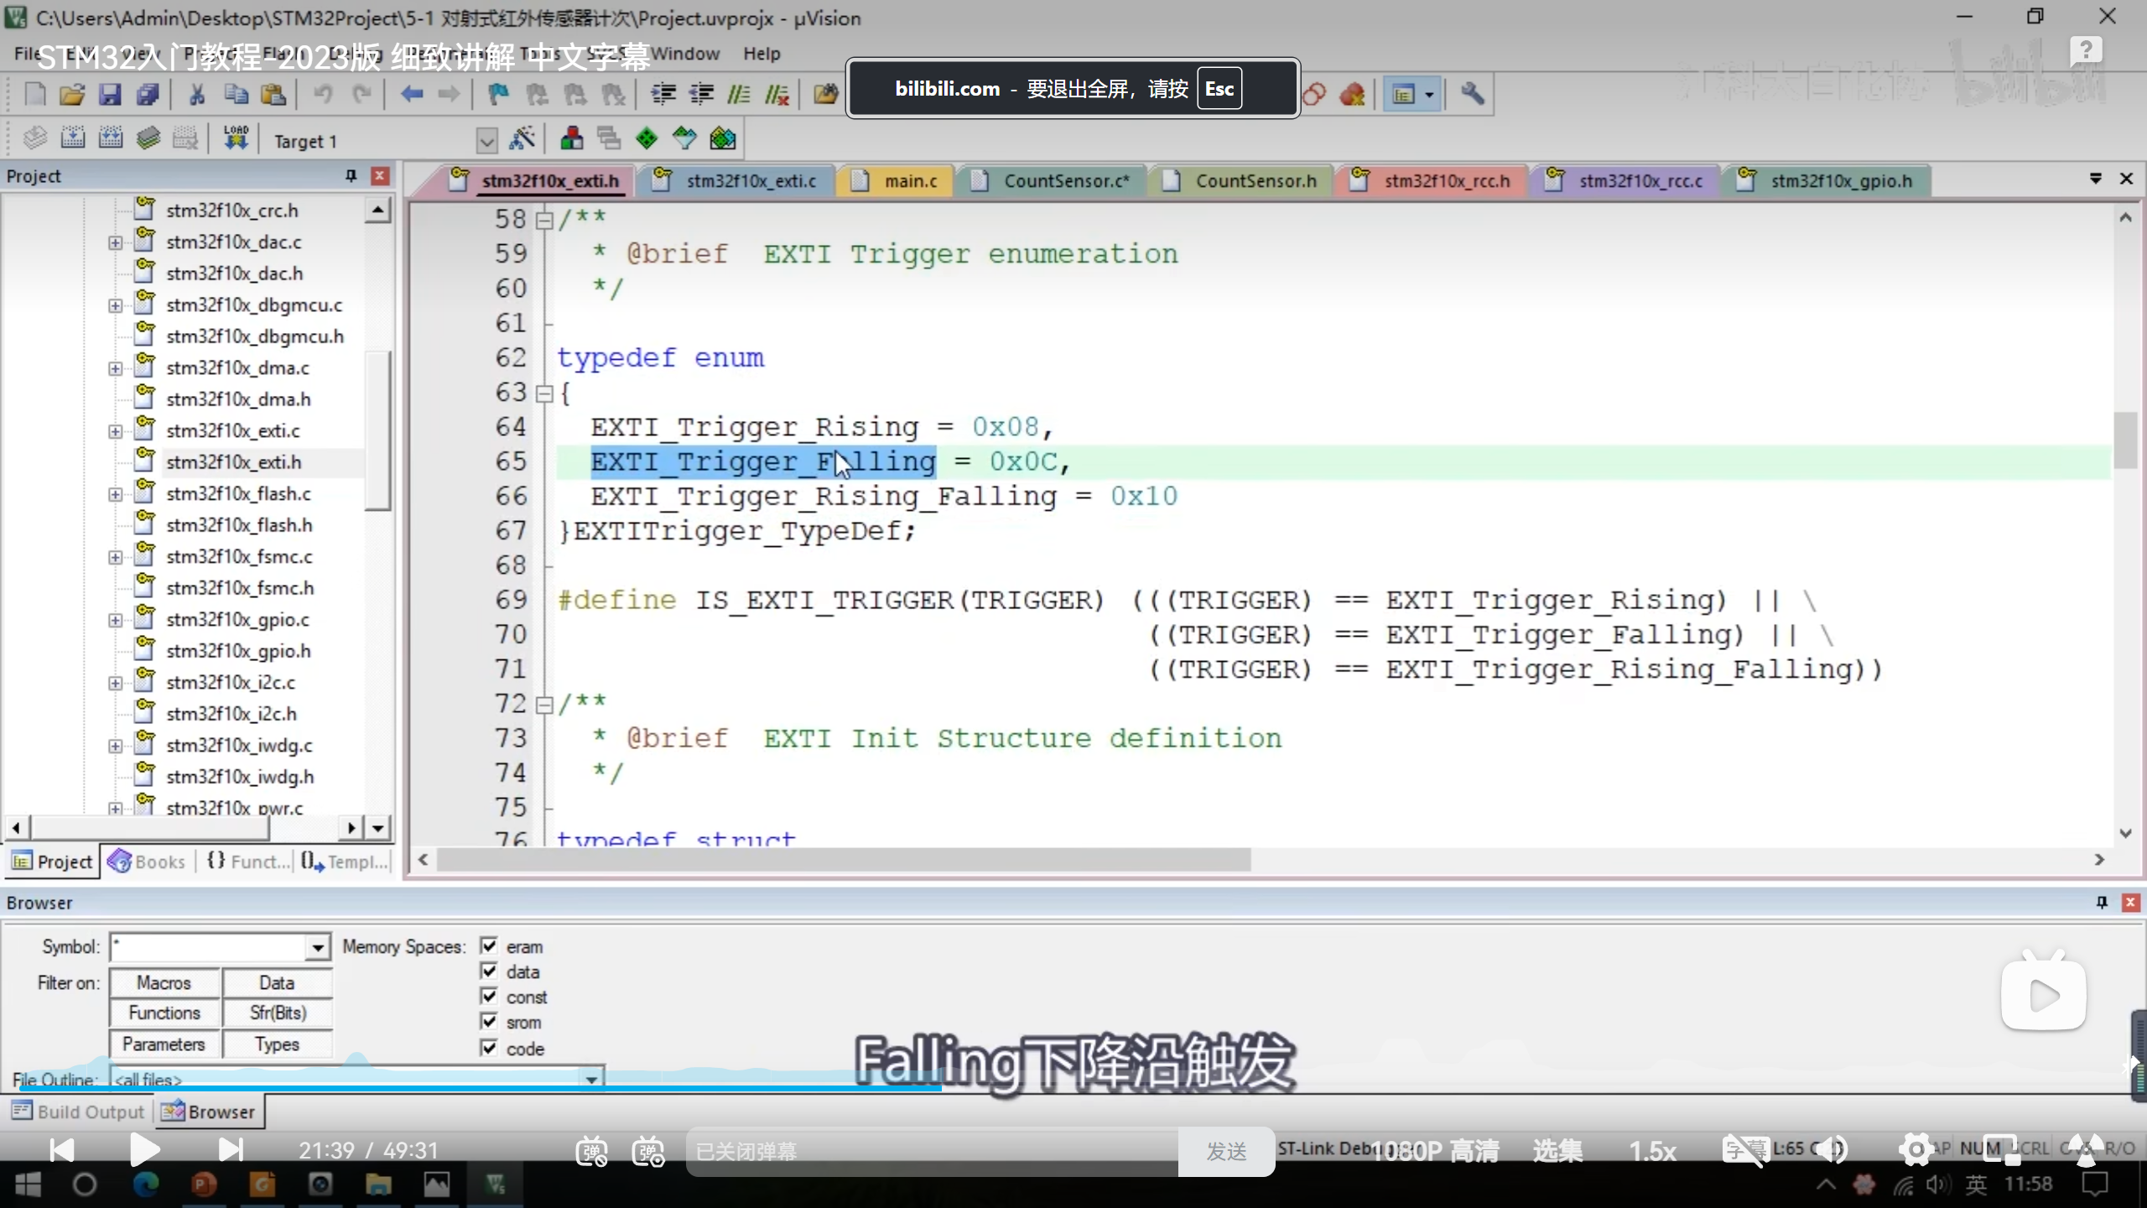
Task: Click the Open file folder icon
Action: click(72, 94)
